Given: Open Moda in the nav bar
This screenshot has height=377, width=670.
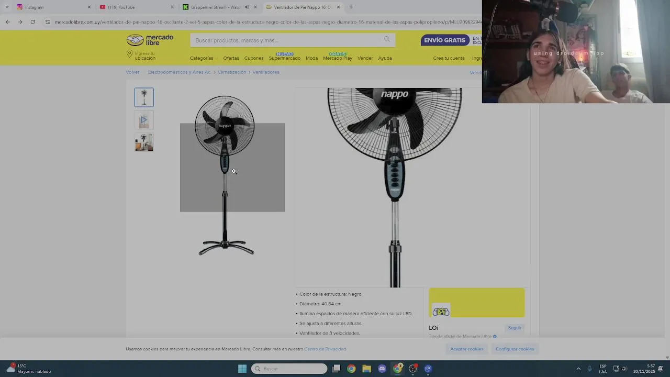Looking at the screenshot, I should click(311, 58).
